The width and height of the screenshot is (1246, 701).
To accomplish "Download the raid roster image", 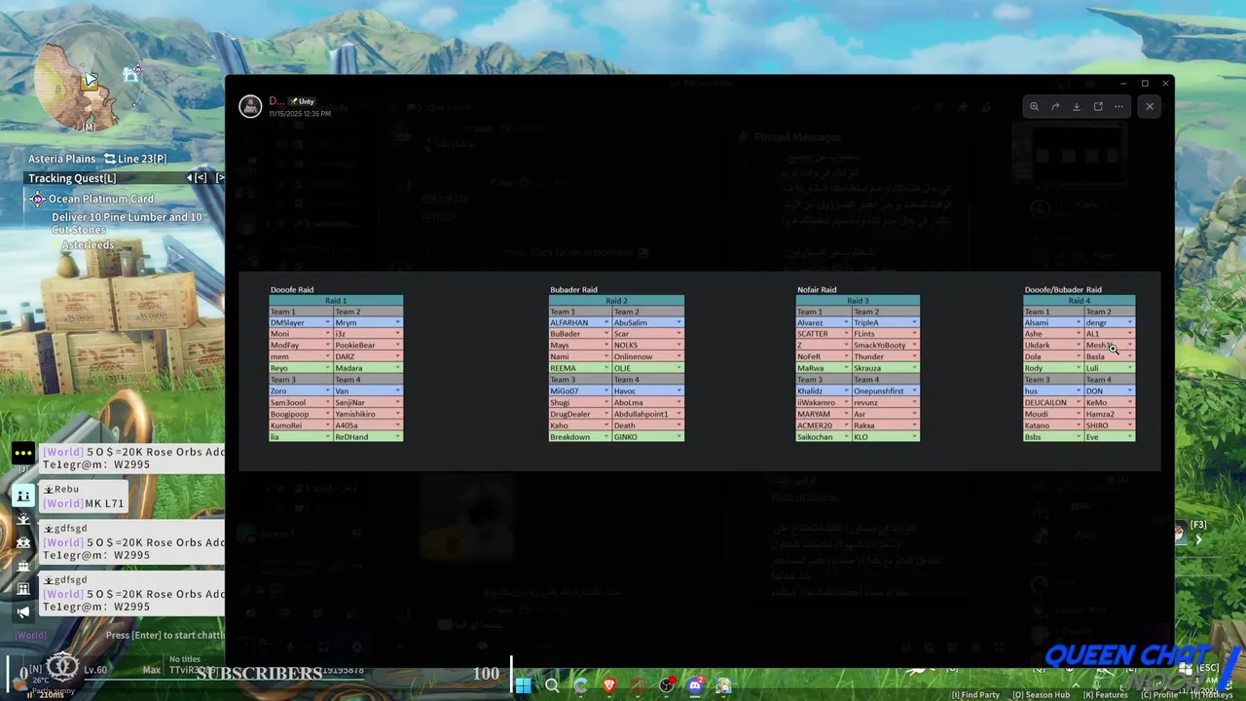I will tap(1077, 106).
